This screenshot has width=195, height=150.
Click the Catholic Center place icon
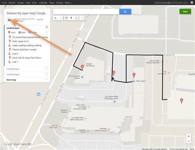point(88,131)
